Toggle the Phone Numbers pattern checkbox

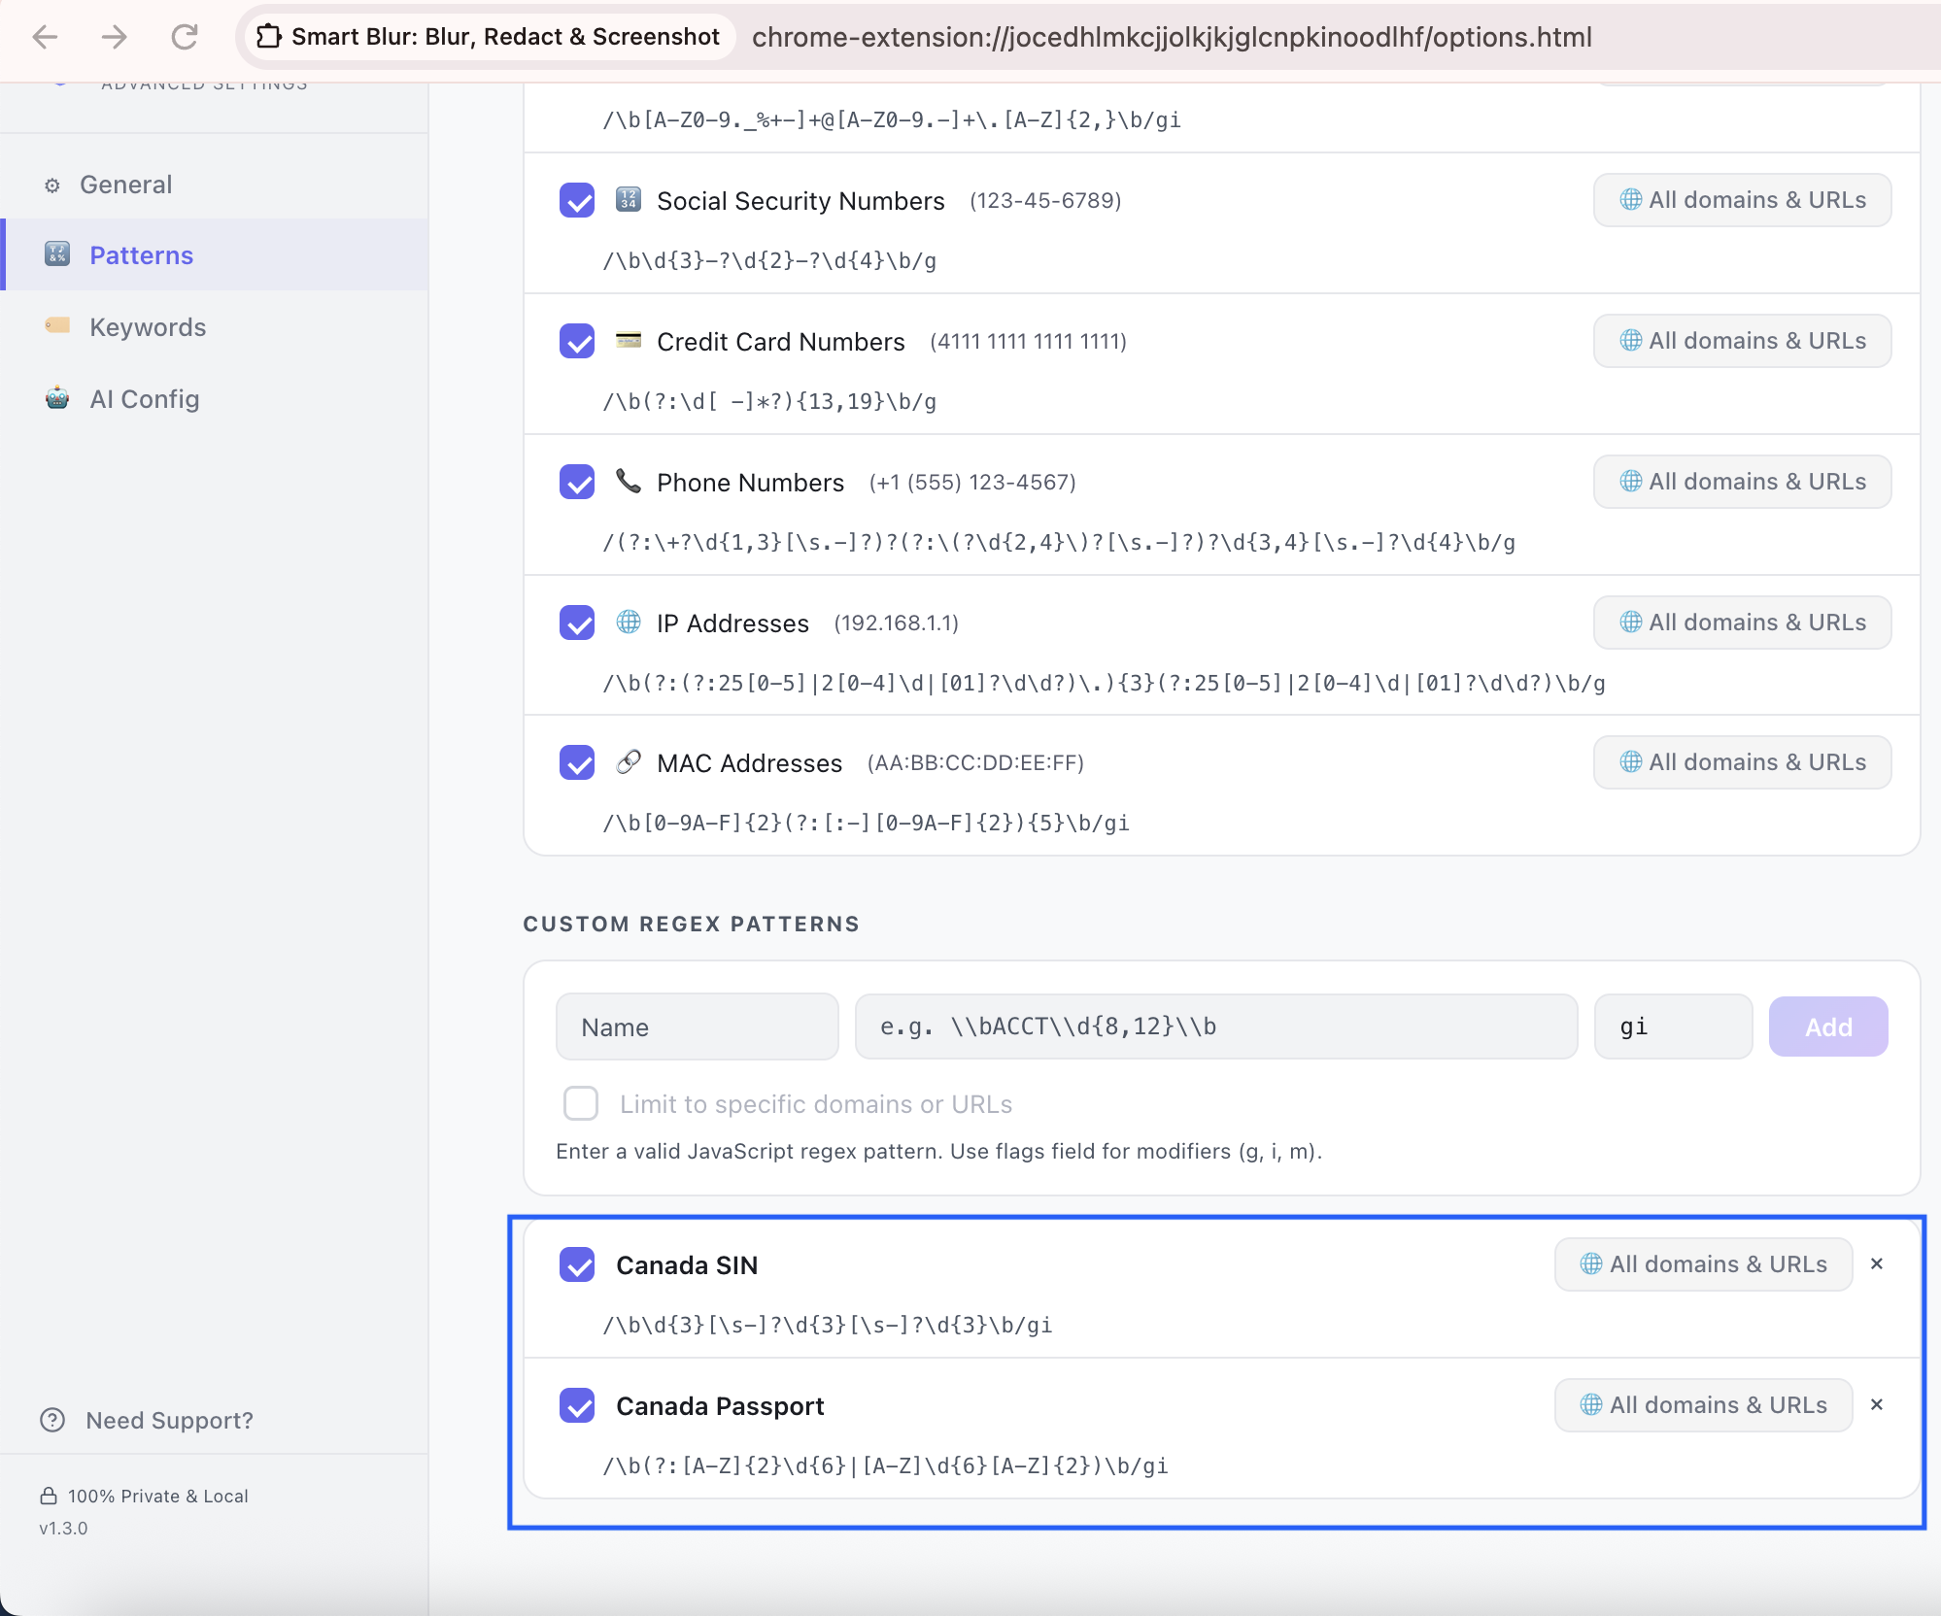coord(577,482)
